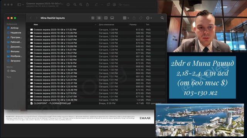Click the Share icon in Finder toolbar
This screenshot has width=247, height=138.
[134, 18]
